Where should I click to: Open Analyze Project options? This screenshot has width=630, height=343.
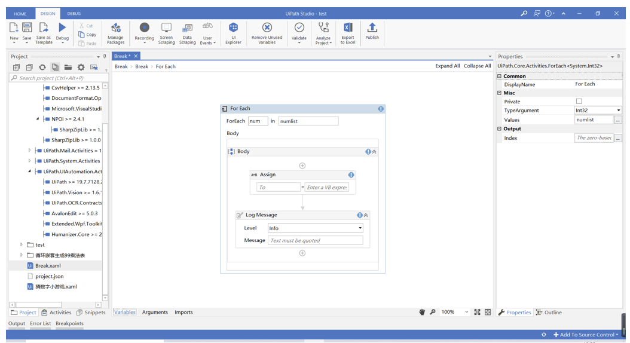[x=323, y=33]
